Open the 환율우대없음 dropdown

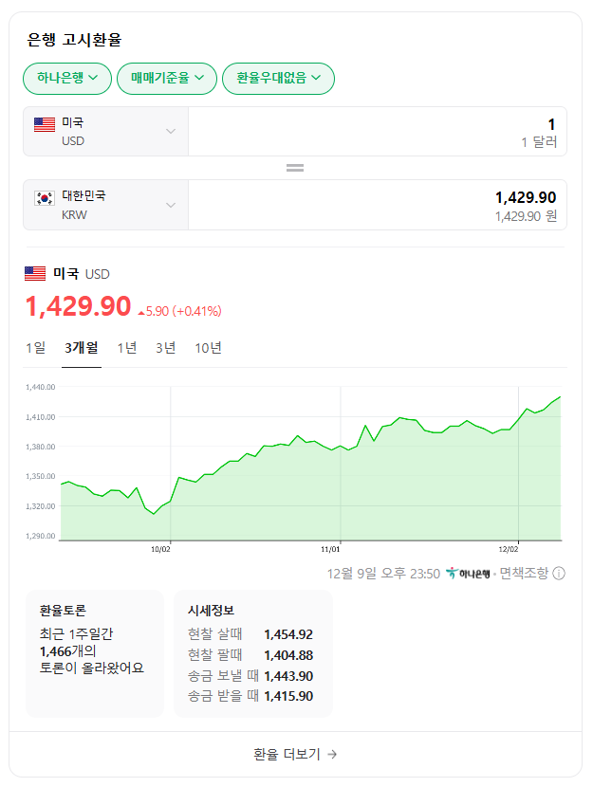[277, 79]
